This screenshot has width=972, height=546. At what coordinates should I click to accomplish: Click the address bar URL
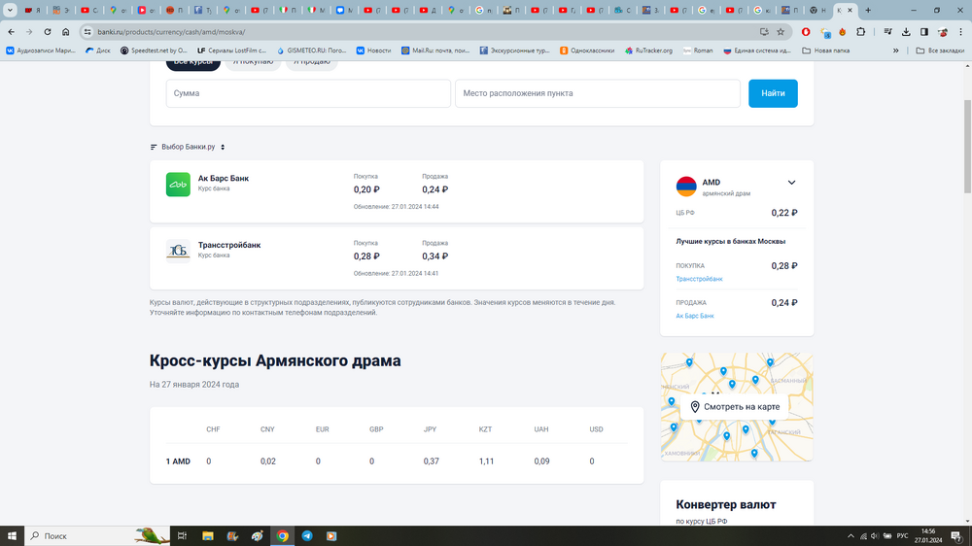click(x=171, y=32)
